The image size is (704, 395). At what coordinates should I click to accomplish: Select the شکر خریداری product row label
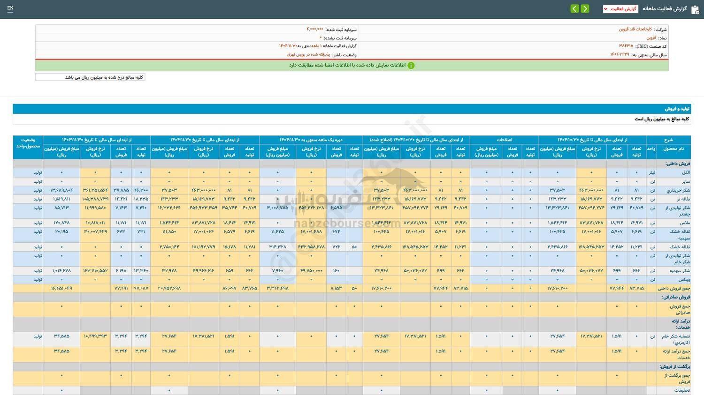(674, 190)
